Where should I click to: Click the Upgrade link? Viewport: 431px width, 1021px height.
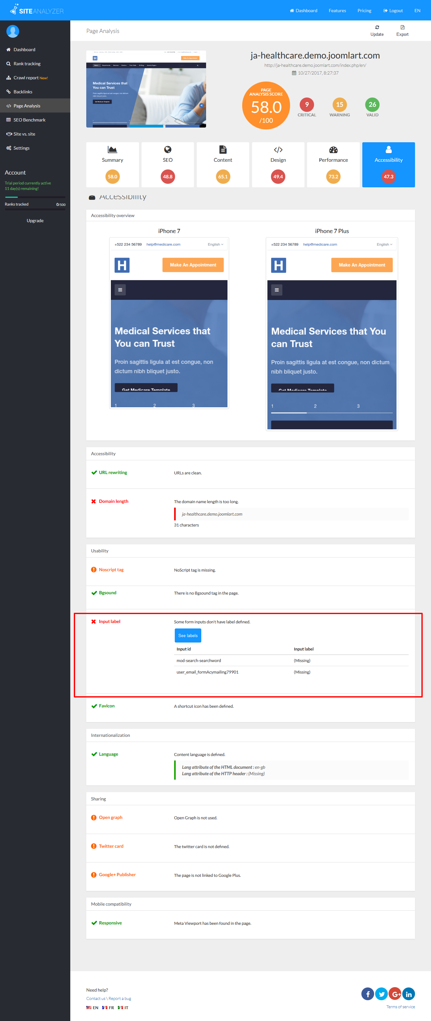[x=35, y=221]
